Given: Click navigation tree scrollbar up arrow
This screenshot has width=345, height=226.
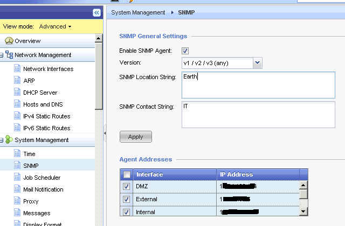Looking at the screenshot, I should [x=98, y=38].
